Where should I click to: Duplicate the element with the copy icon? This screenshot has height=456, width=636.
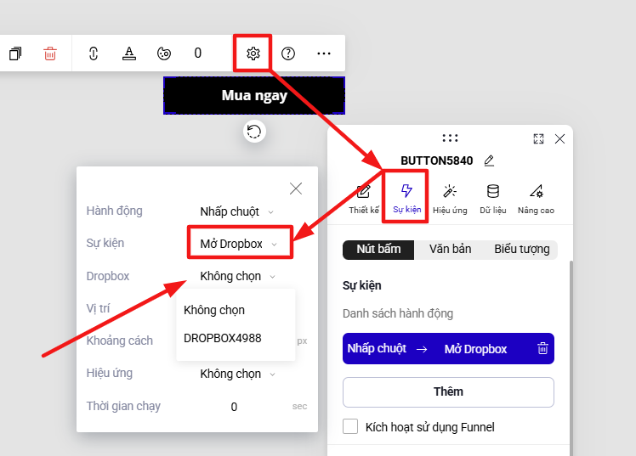point(15,53)
